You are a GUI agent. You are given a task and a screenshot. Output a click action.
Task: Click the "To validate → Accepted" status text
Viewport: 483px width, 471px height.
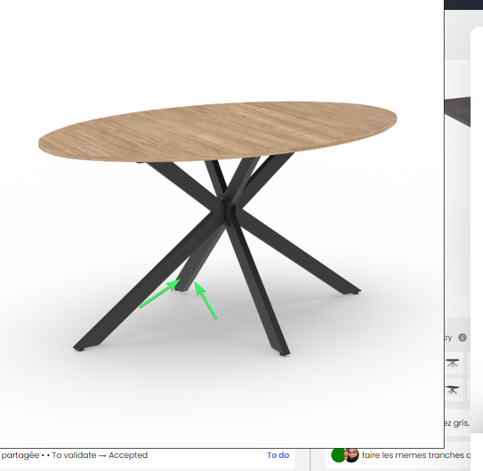(100, 455)
